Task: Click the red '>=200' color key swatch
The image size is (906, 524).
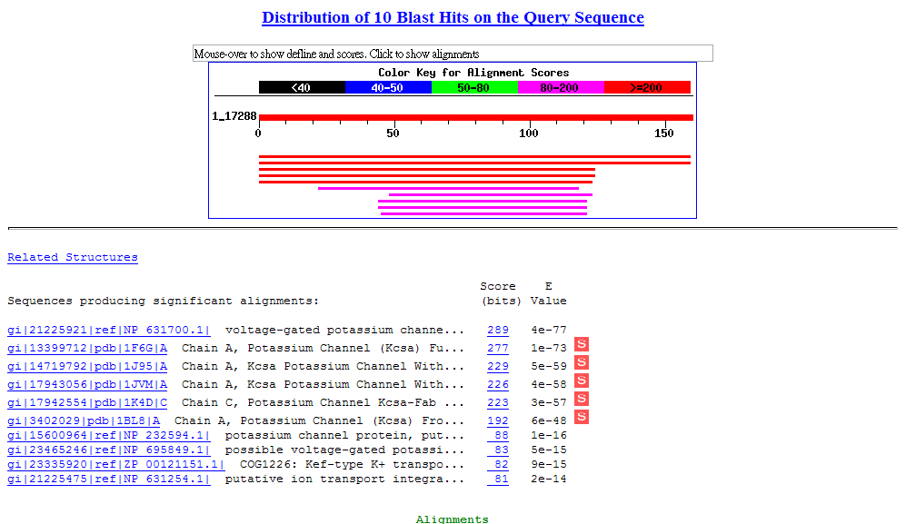Action: click(647, 87)
